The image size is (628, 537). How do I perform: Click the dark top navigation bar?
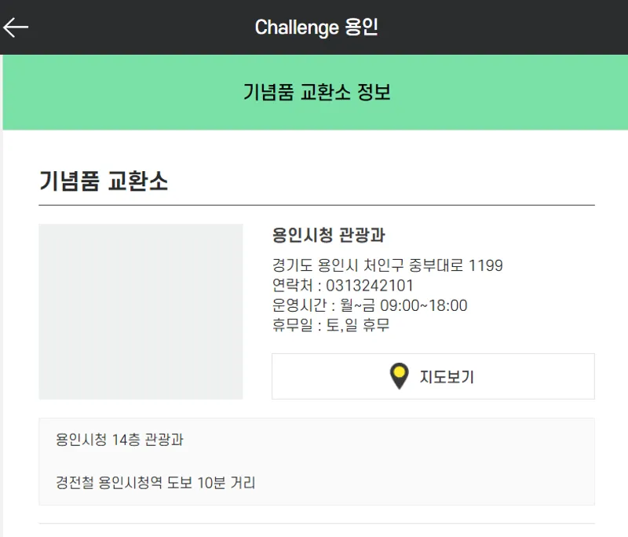pyautogui.click(x=314, y=27)
